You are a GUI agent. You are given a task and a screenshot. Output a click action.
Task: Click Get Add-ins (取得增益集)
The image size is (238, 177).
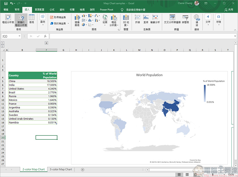click(x=58, y=17)
